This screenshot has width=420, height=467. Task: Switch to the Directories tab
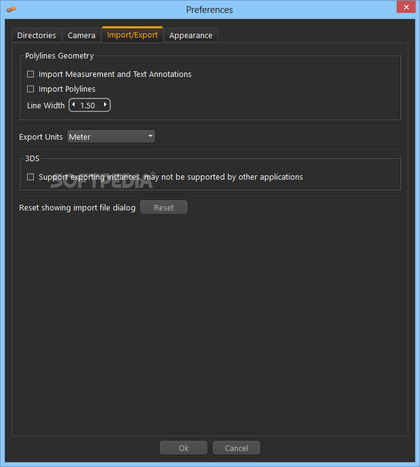tap(37, 35)
